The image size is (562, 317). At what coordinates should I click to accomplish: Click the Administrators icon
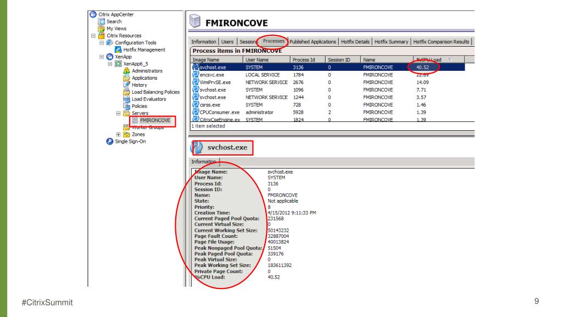126,71
